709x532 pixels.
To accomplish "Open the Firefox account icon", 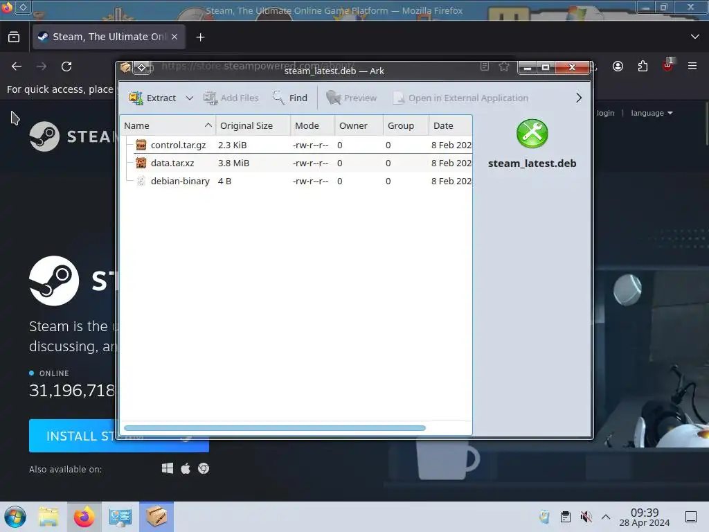I will pos(618,66).
